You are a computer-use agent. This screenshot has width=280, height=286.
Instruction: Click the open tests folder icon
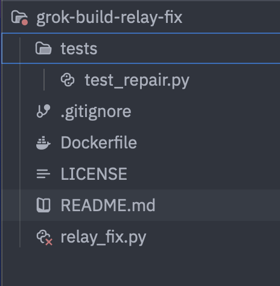43,48
